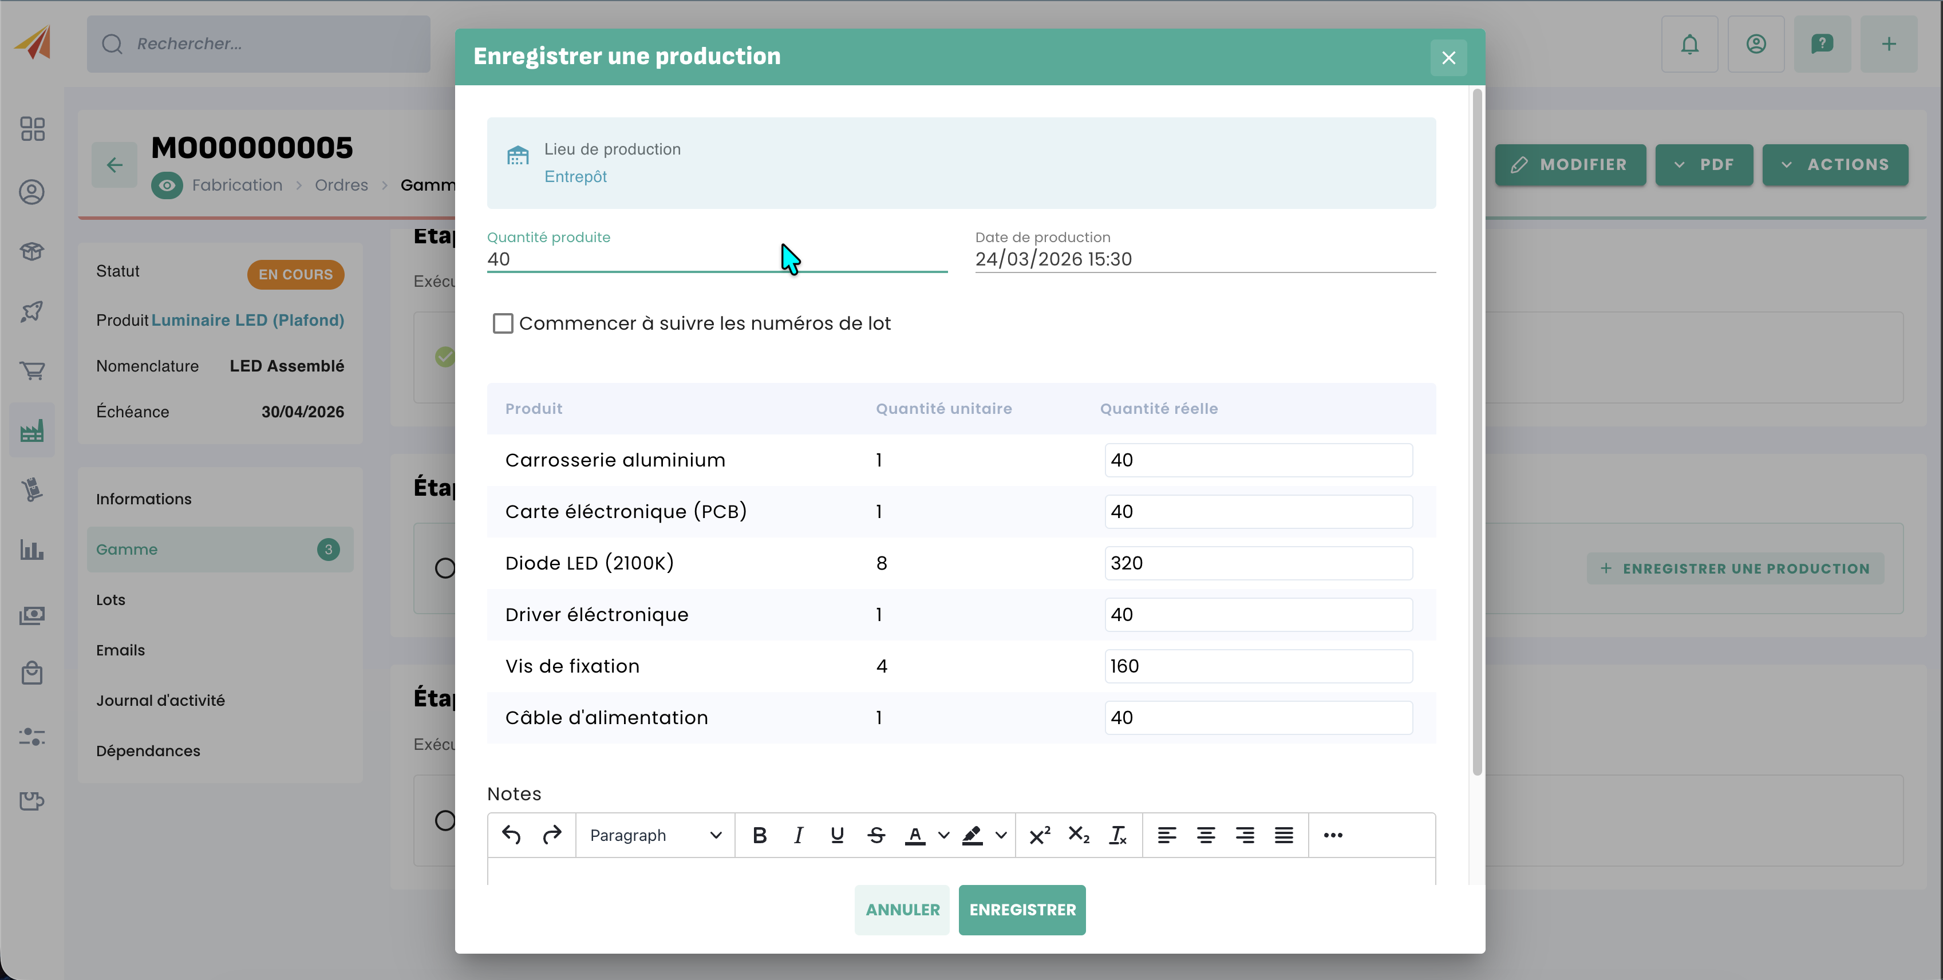
Task: Click the strikethrough icon
Action: 876,835
